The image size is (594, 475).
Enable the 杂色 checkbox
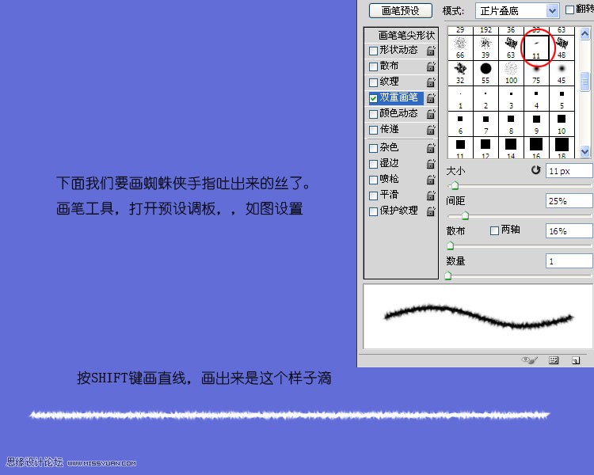click(x=373, y=148)
